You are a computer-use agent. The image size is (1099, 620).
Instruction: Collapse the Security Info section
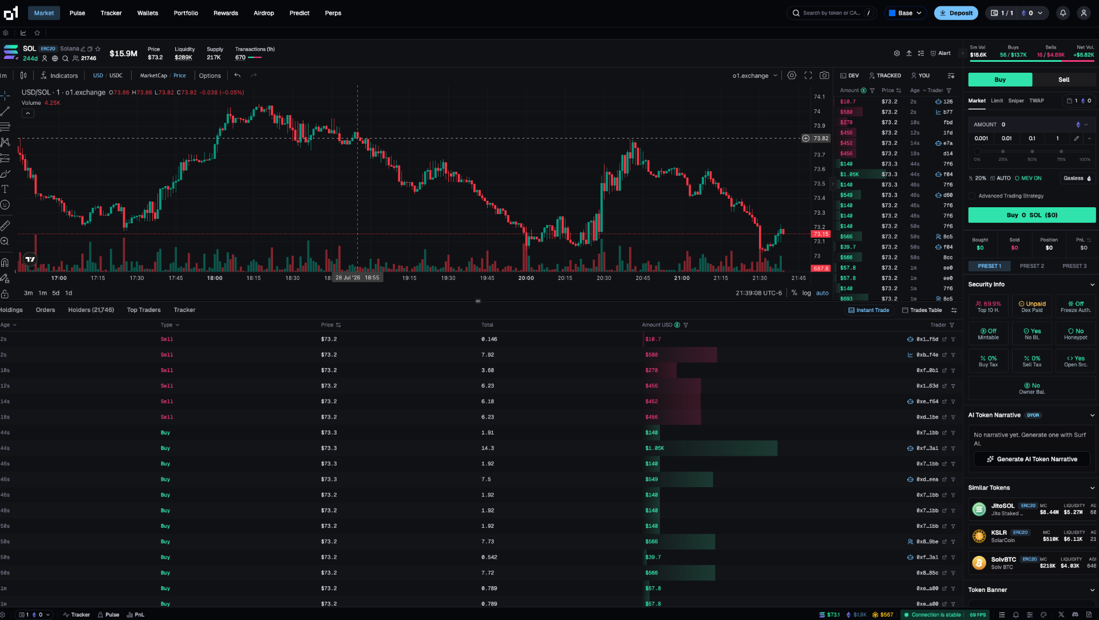click(x=1092, y=285)
